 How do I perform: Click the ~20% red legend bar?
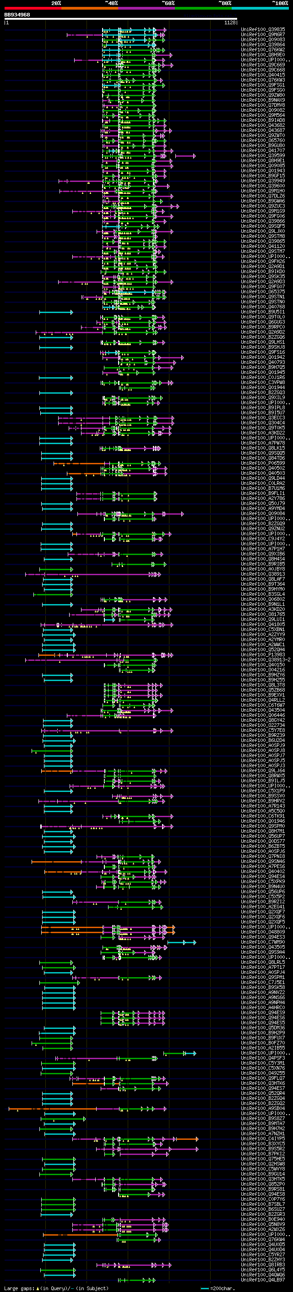click(33, 8)
